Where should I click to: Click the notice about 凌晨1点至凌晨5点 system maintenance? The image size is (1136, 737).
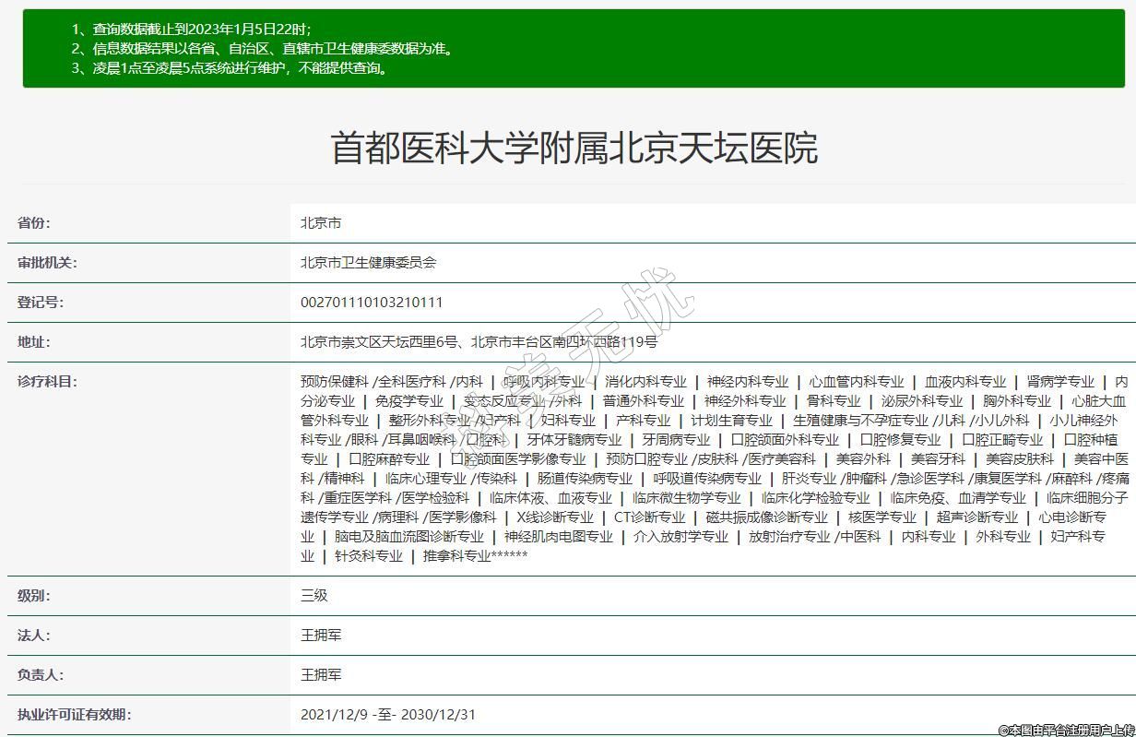click(x=231, y=68)
